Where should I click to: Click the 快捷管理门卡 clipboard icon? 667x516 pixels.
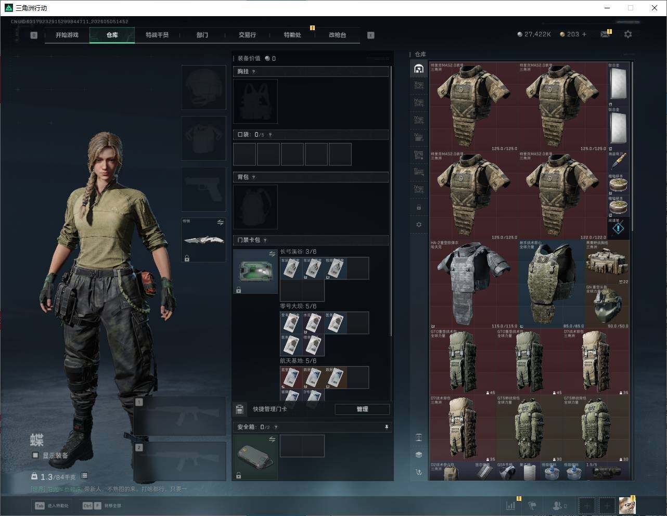240,409
